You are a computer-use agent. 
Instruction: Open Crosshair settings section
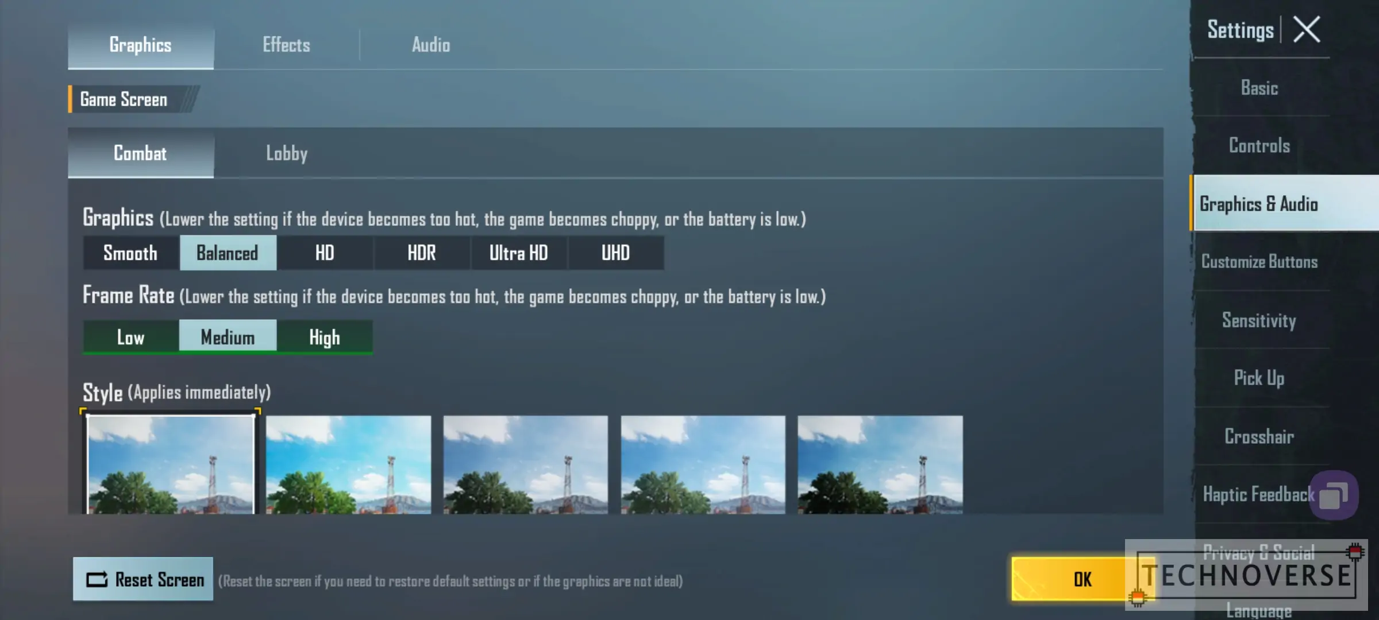tap(1259, 436)
